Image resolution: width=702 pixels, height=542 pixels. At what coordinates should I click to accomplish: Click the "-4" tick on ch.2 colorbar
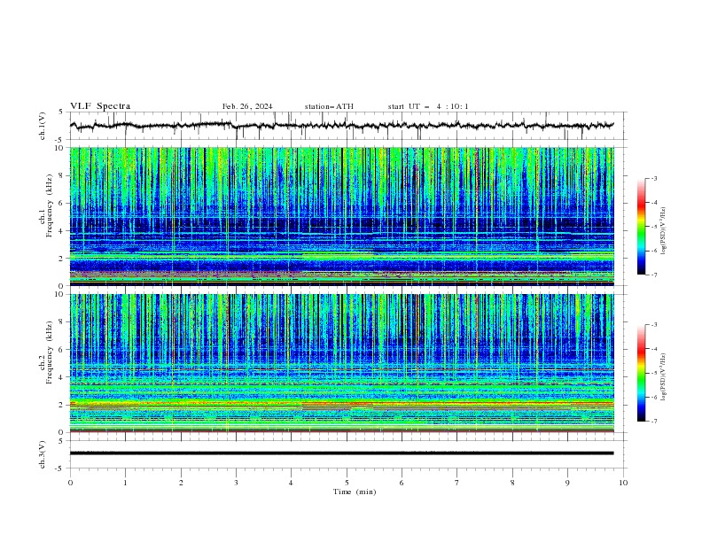point(654,349)
